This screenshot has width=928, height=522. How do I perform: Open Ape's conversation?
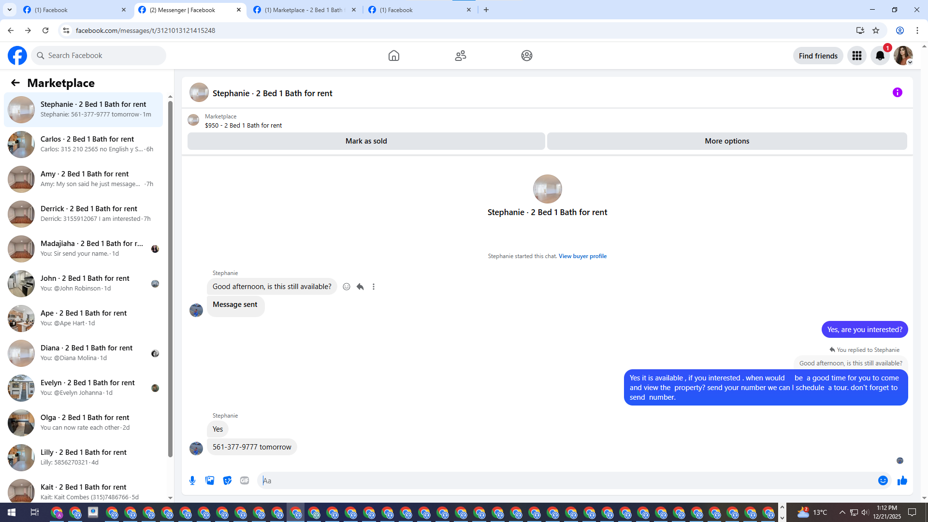pyautogui.click(x=84, y=319)
